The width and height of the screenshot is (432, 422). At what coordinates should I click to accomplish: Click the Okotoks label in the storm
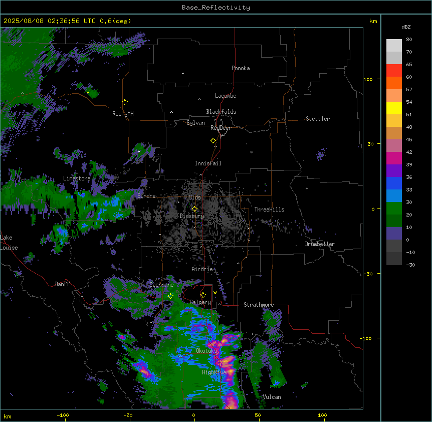coord(206,351)
